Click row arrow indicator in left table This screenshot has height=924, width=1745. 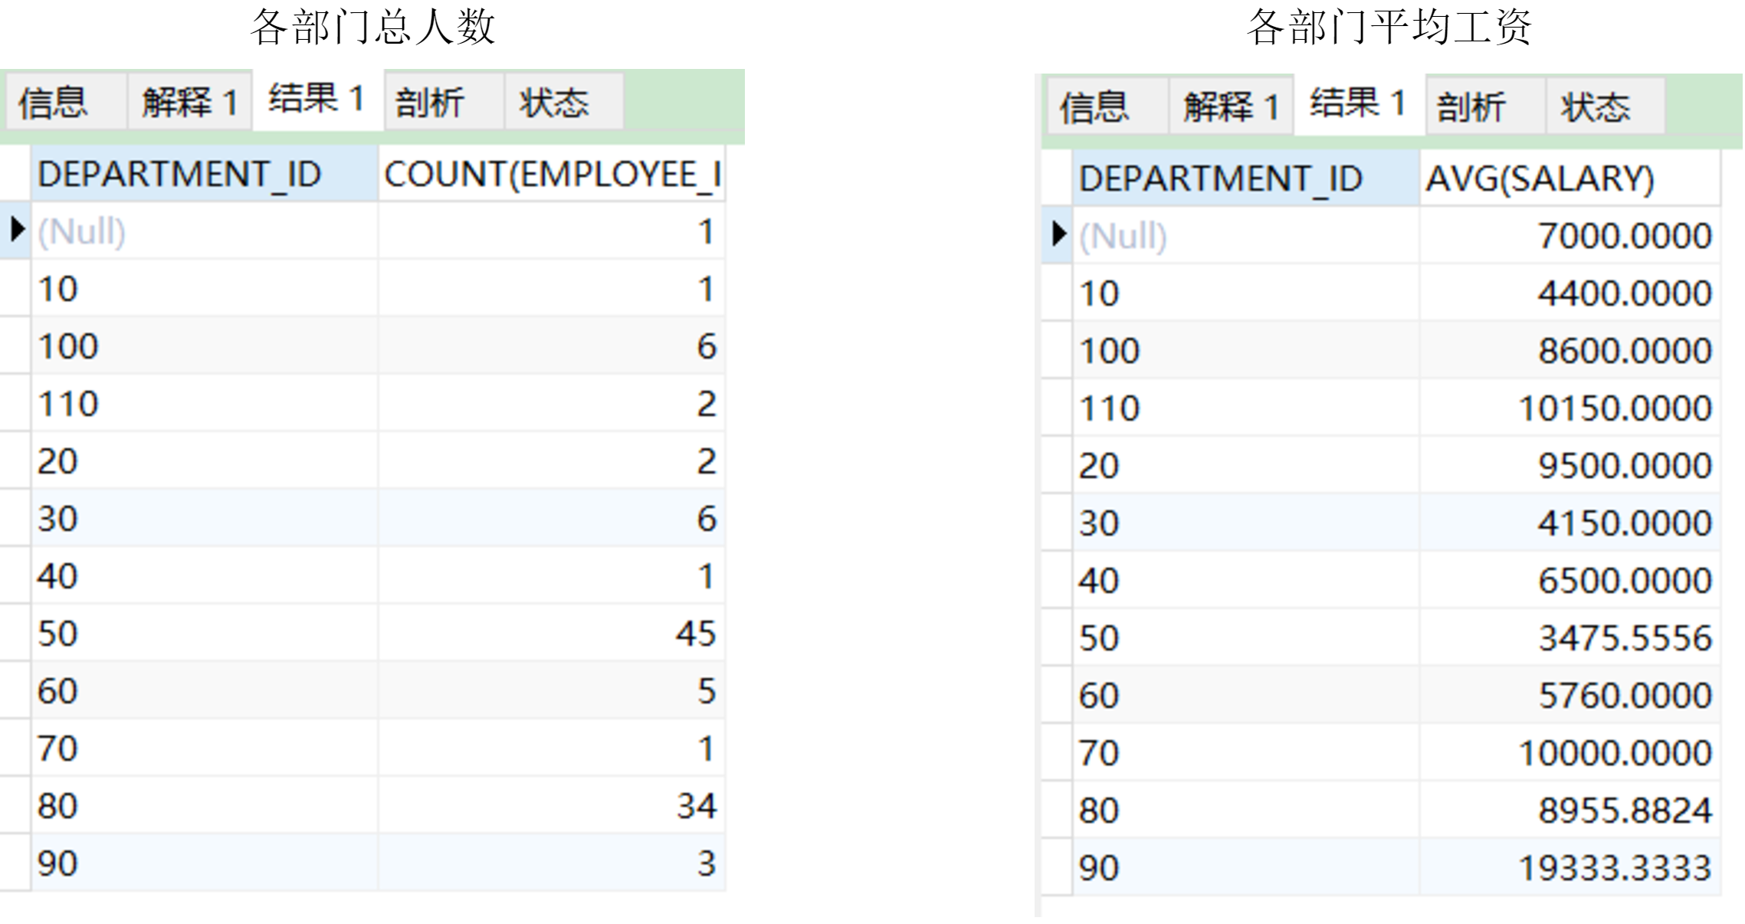(x=15, y=230)
